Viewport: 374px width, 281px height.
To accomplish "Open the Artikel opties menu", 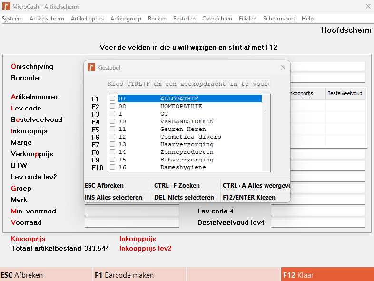I will pos(87,19).
